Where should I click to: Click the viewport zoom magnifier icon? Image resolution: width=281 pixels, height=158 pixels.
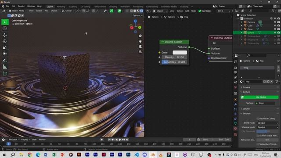click(140, 36)
